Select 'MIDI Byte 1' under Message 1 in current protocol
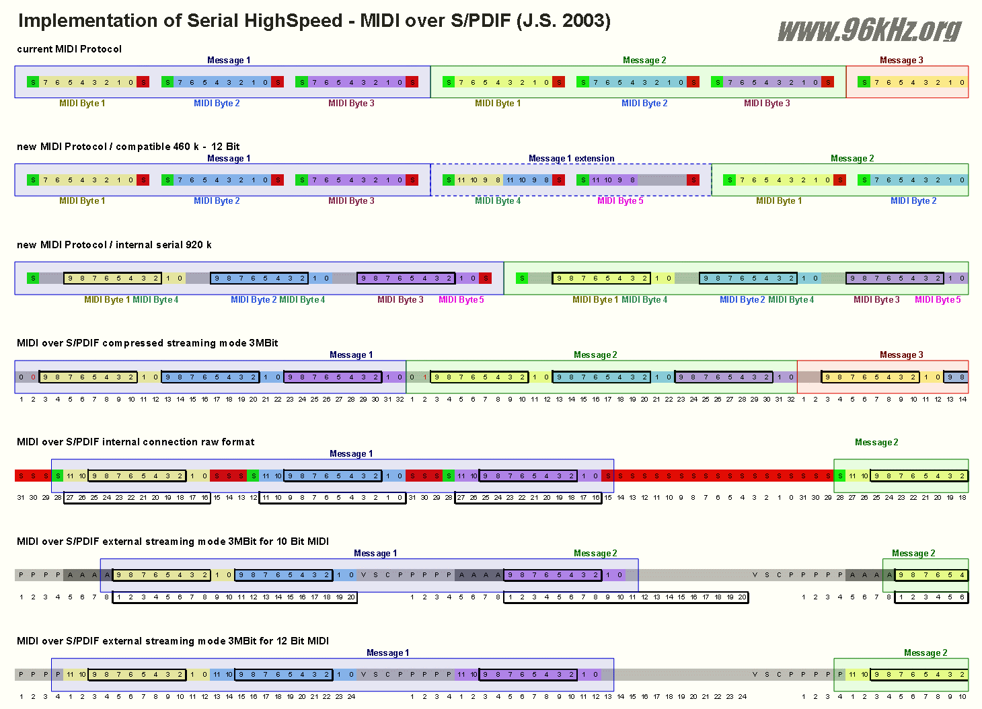Viewport: 982px width, 709px height. click(x=82, y=104)
